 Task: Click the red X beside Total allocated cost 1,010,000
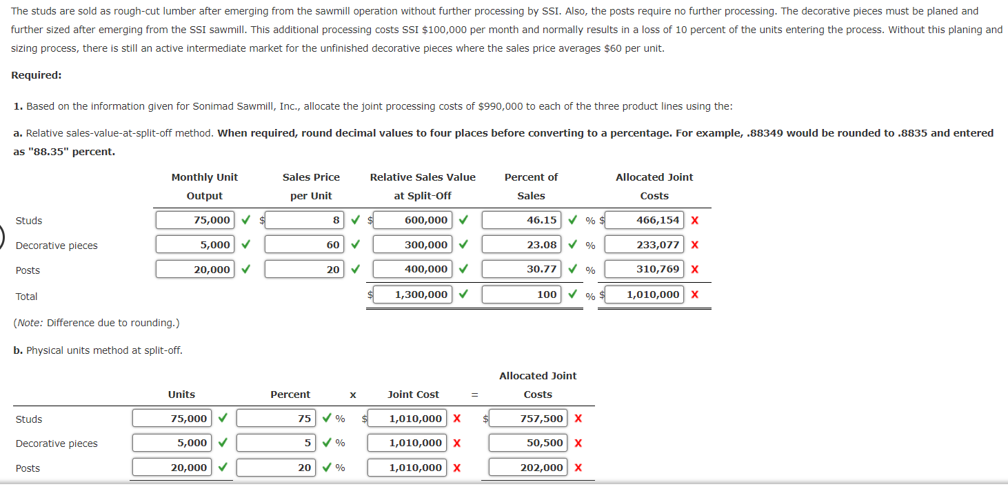[x=694, y=295]
